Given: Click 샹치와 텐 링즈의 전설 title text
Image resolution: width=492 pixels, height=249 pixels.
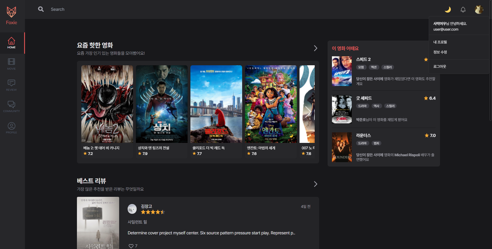Looking at the screenshot, I should point(154,148).
